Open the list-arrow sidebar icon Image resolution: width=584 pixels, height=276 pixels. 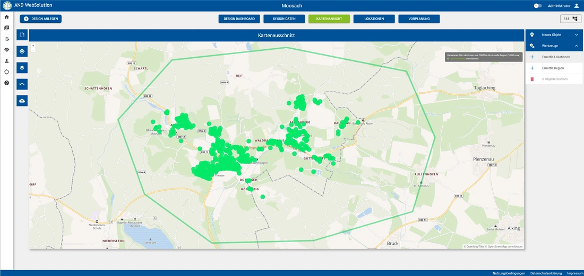(7, 39)
